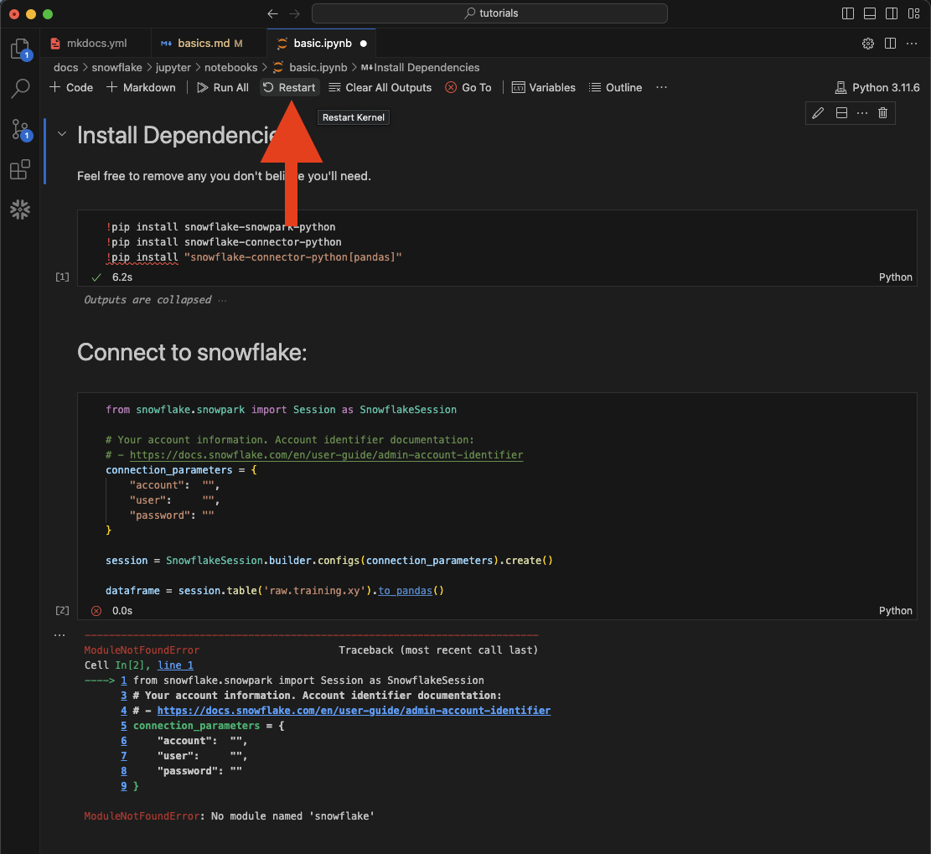Edit the markdown cell with pencil icon
The width and height of the screenshot is (931, 854).
[x=818, y=113]
